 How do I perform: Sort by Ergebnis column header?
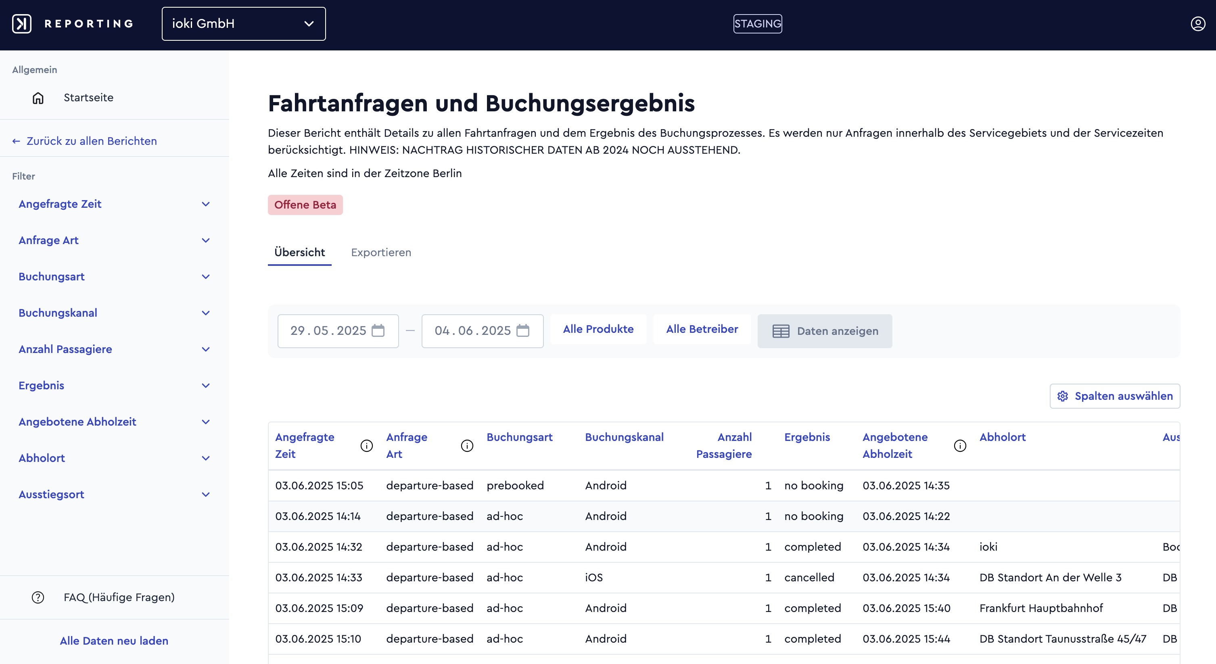pos(807,437)
